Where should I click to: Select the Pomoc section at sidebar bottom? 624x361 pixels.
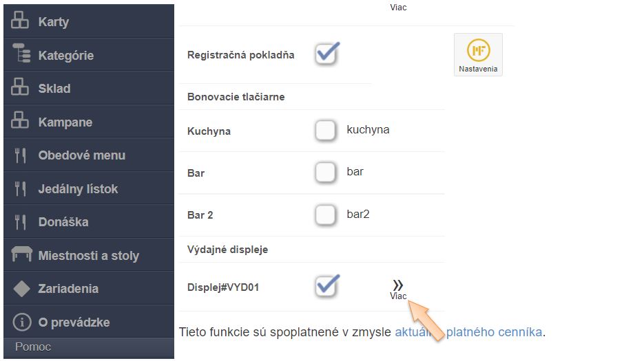(x=33, y=347)
